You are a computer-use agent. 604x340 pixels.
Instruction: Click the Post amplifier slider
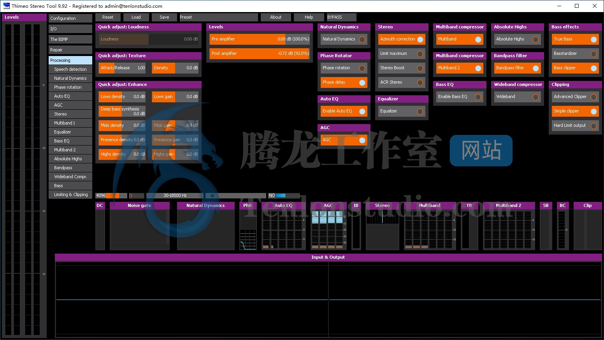click(x=260, y=54)
